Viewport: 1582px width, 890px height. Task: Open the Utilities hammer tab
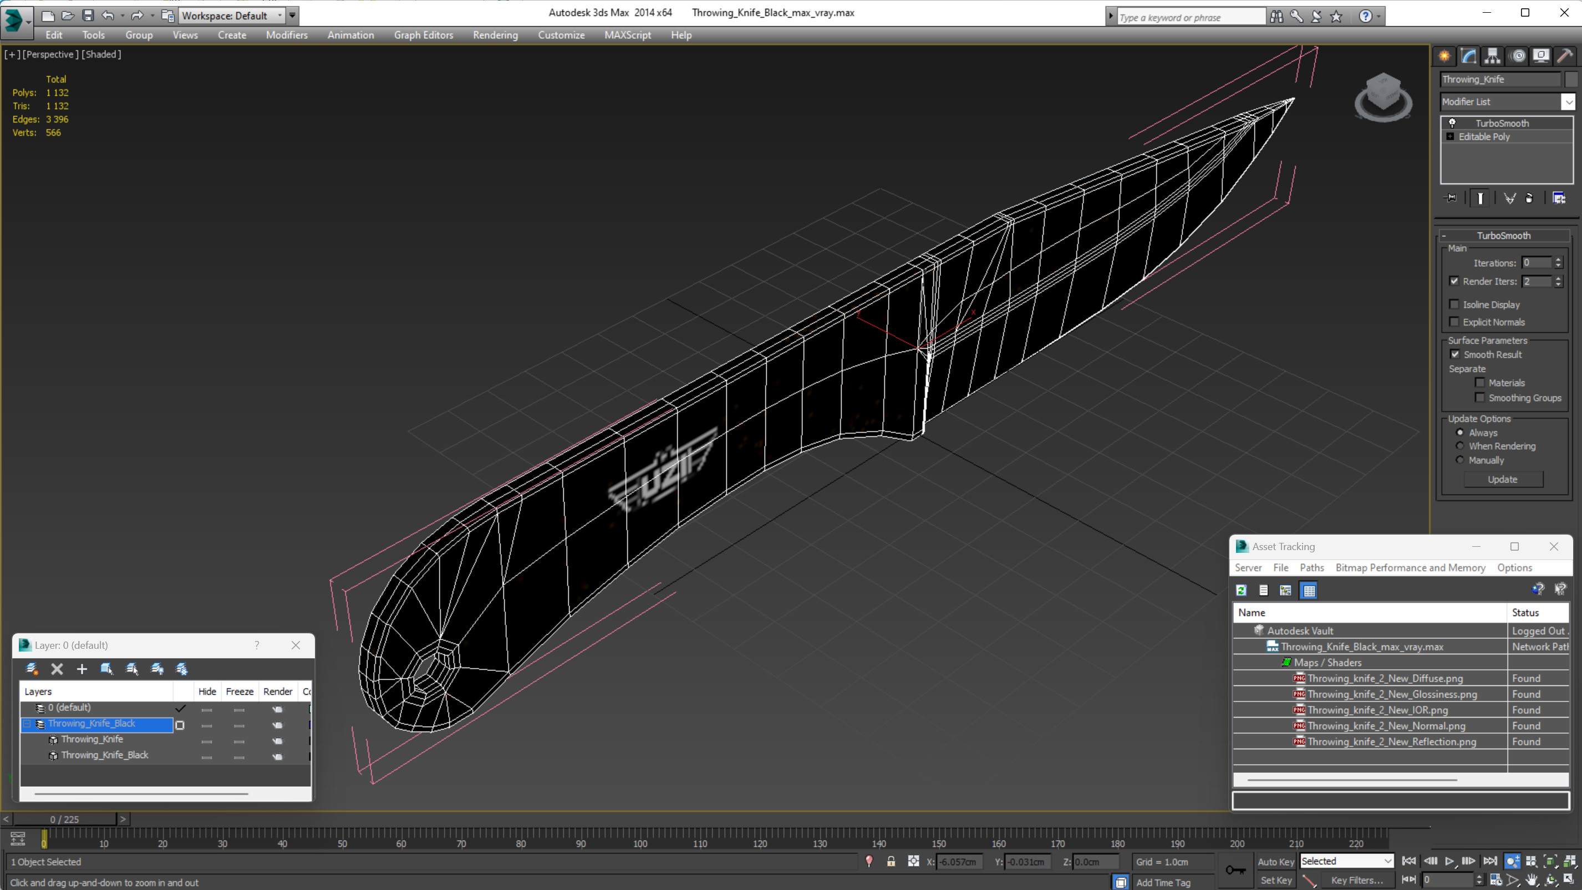(x=1565, y=57)
